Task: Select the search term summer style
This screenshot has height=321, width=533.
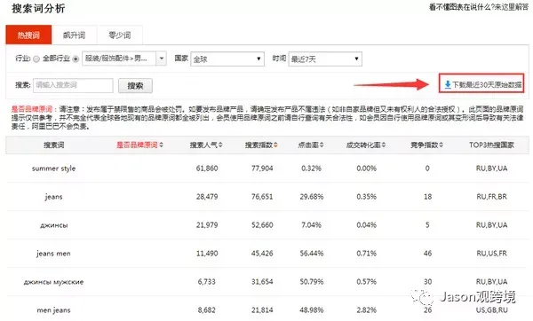Action: coord(53,168)
